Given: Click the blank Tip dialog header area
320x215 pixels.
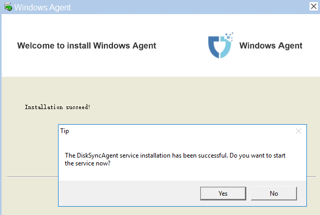Looking at the screenshot, I should (x=181, y=131).
